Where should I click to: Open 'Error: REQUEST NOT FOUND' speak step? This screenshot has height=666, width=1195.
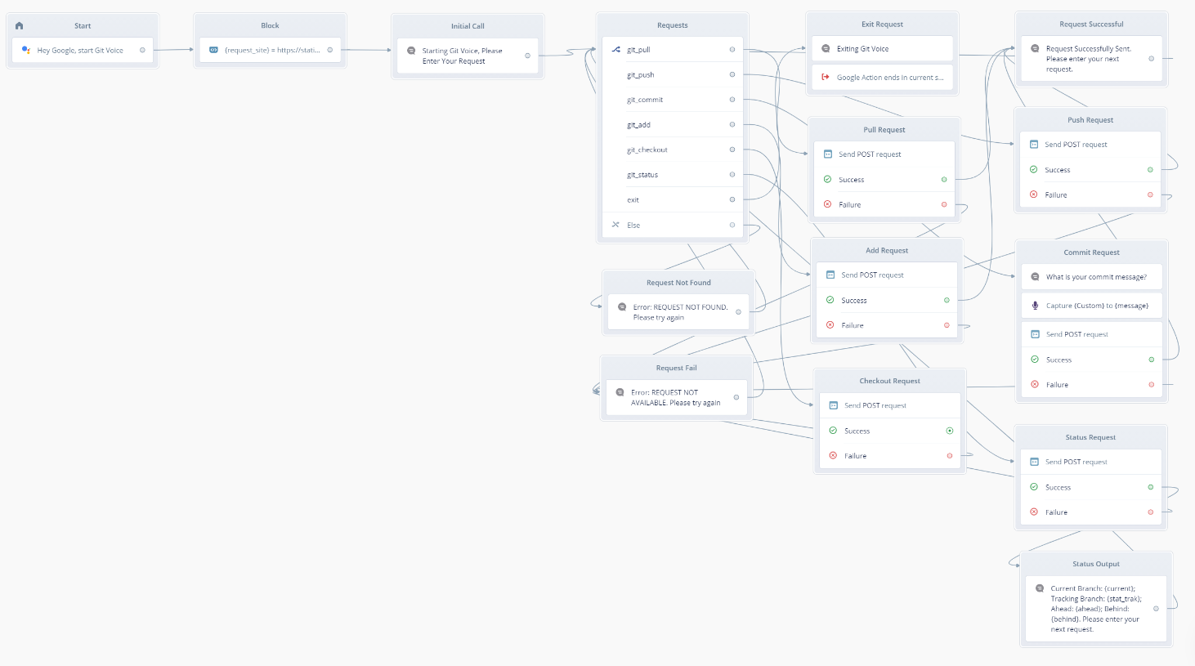tap(678, 312)
